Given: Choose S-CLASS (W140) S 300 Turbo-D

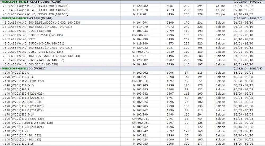Looking at the screenshot, I should [x=34, y=35].
